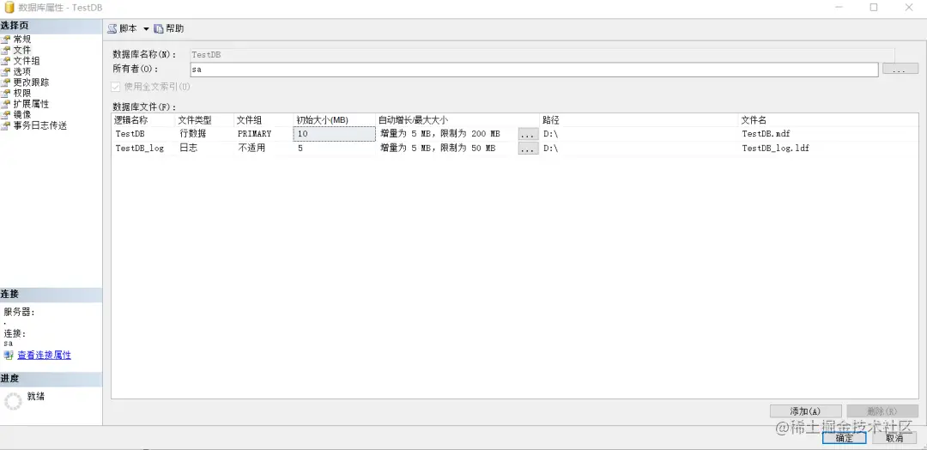Click the 镜像 page icon

6,115
